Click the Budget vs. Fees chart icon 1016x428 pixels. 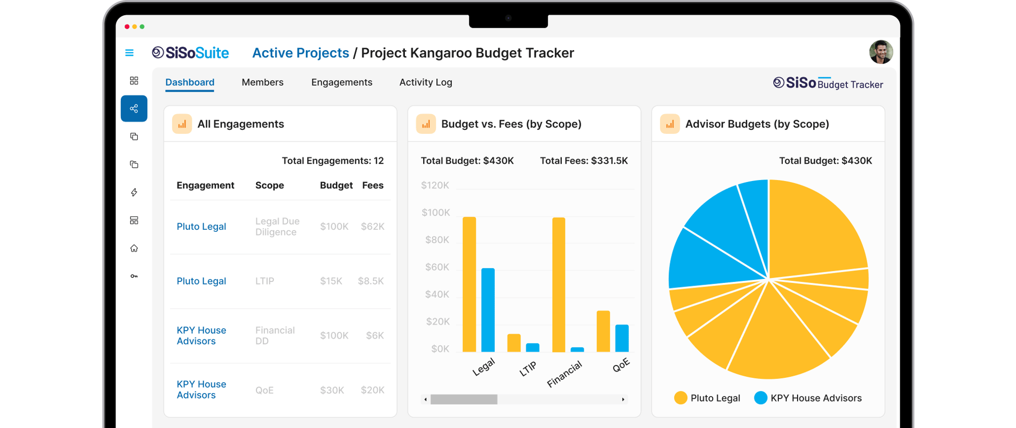tap(426, 124)
